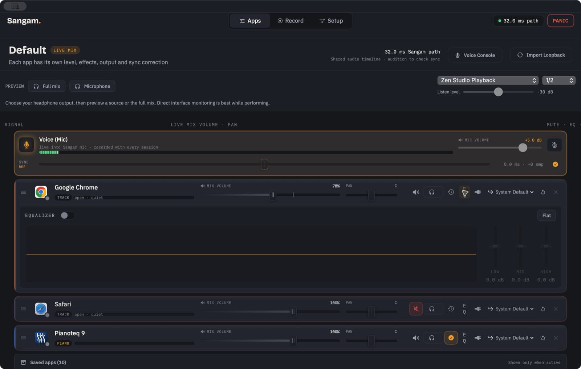Click the reset arrow in Safari row
581x369 pixels.
pyautogui.click(x=543, y=309)
